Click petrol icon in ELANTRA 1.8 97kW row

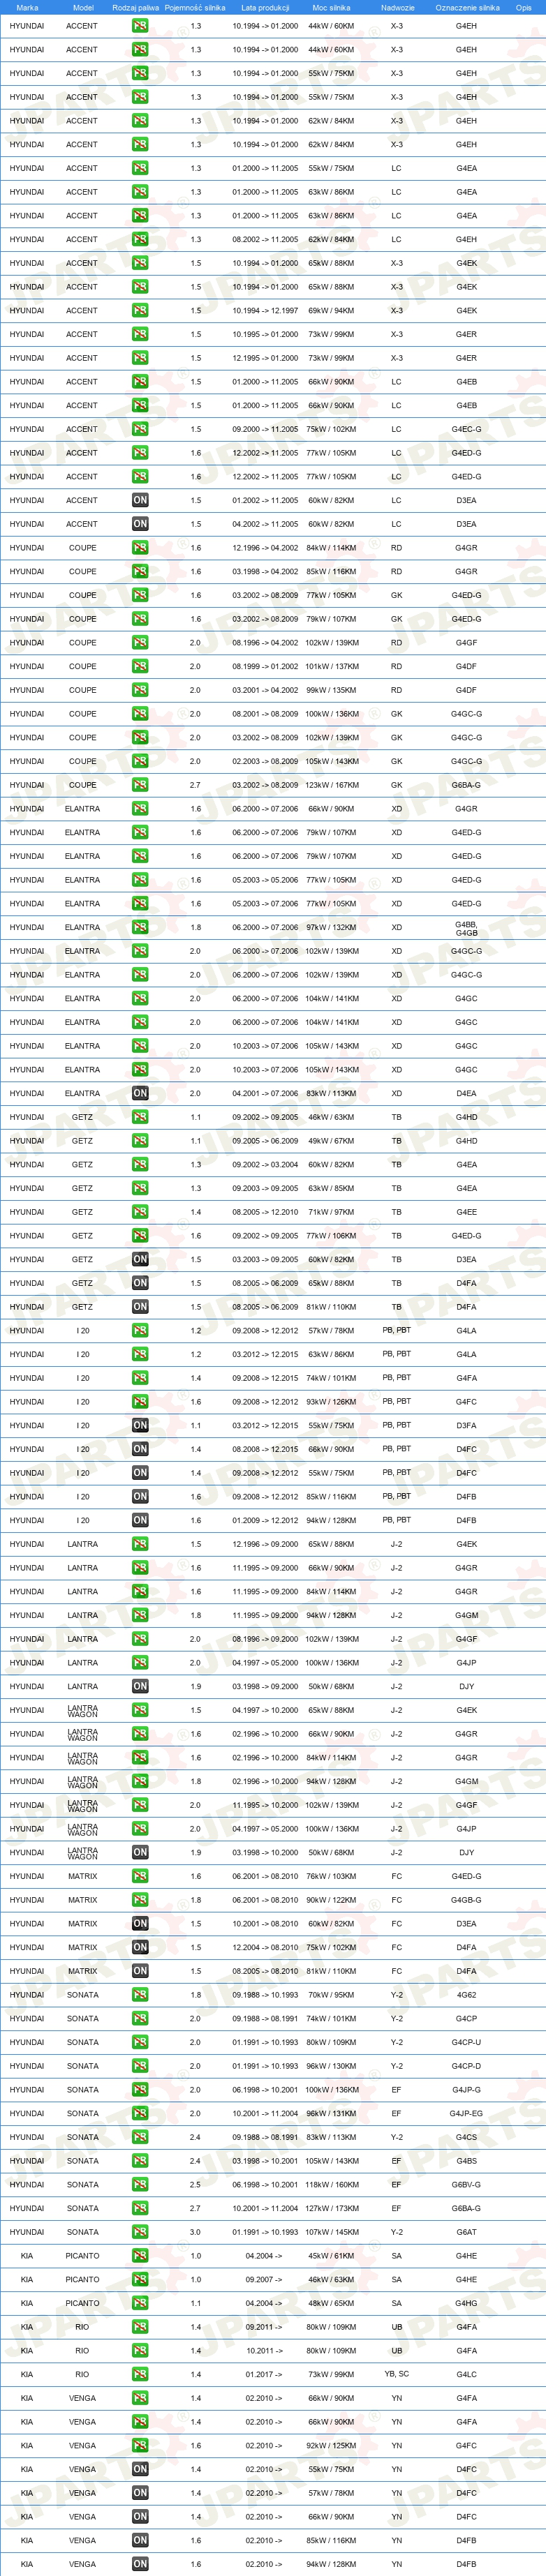coord(140,927)
